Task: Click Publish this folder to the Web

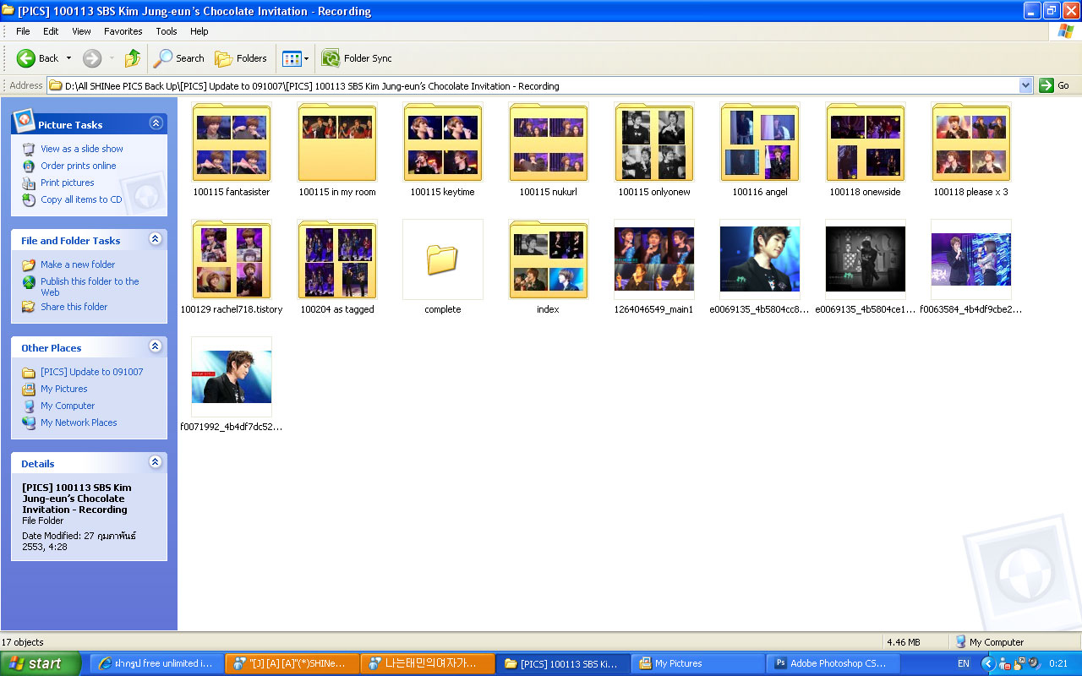Action: tap(90, 286)
